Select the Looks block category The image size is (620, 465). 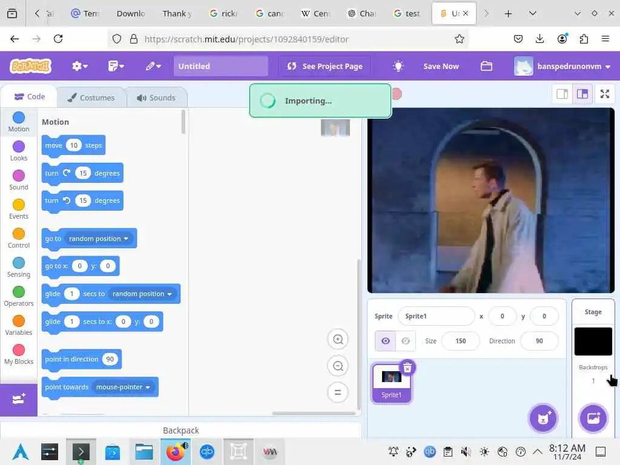coord(19,151)
